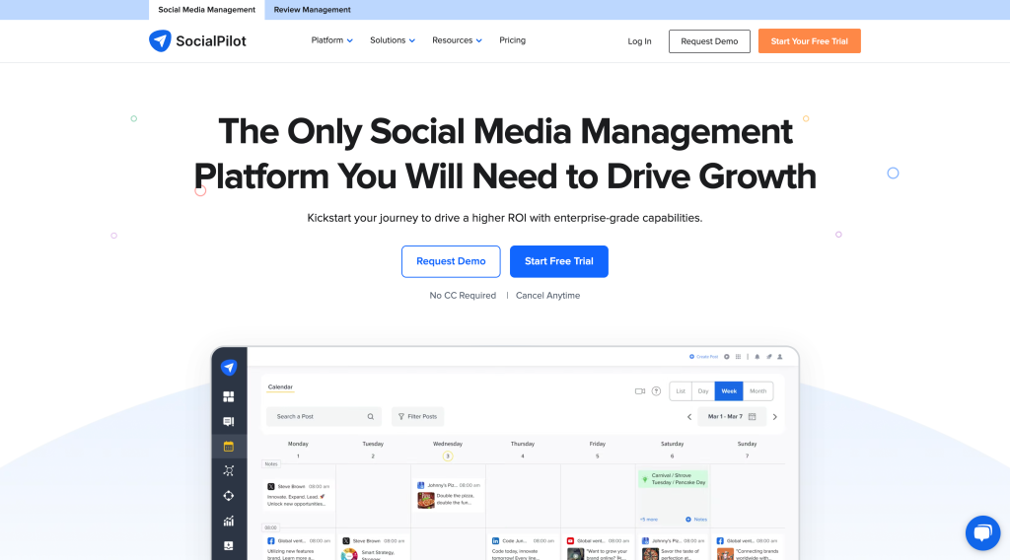
Task: Expand the Platform dropdown menu
Action: click(331, 40)
